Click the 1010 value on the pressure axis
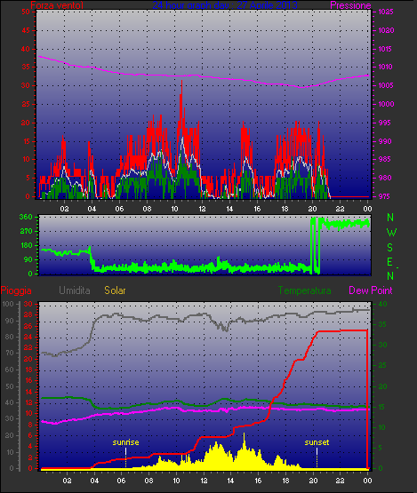 (x=386, y=67)
